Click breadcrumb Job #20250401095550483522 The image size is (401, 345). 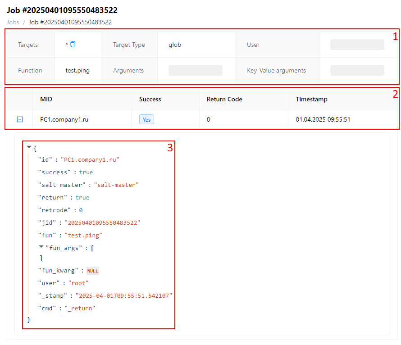tap(70, 22)
